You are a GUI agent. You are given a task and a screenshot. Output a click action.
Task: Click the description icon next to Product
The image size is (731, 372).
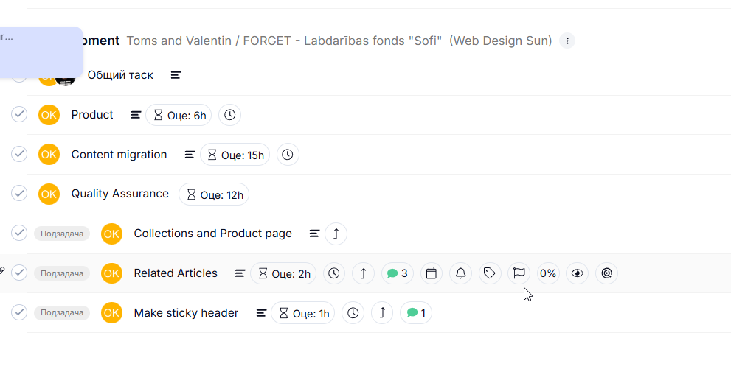point(136,115)
